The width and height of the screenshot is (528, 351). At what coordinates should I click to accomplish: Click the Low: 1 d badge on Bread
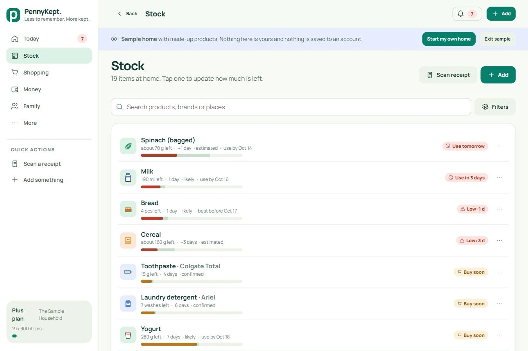point(473,209)
